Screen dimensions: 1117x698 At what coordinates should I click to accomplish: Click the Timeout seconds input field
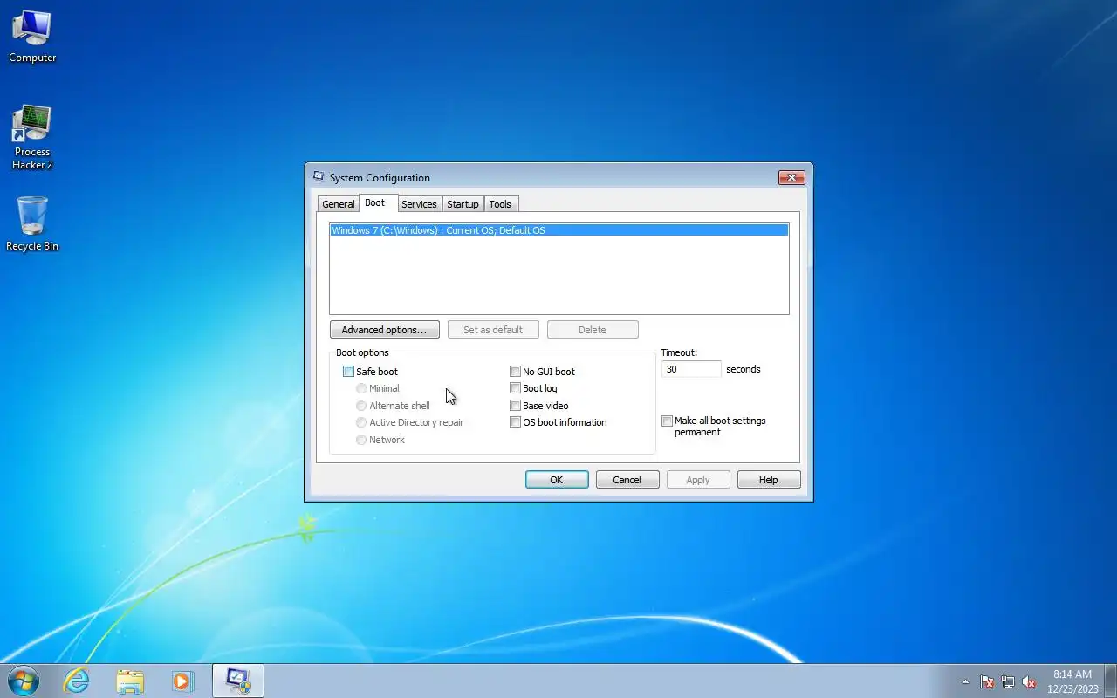pos(691,369)
